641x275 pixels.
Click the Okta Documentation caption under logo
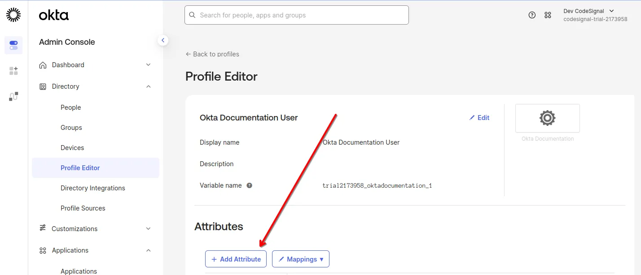(548, 139)
